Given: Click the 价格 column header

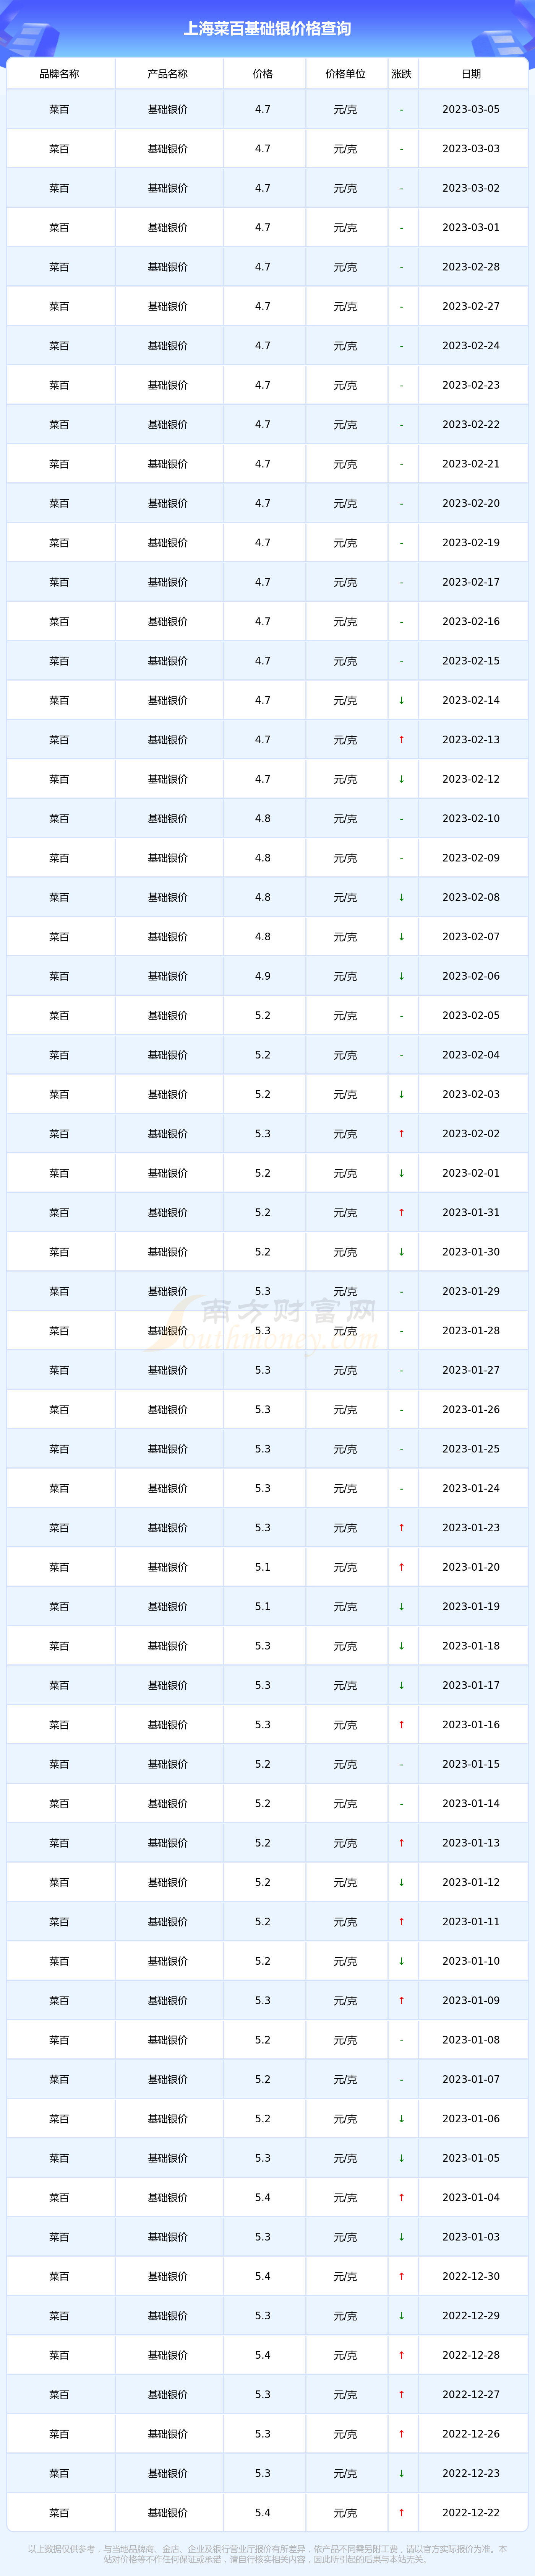Looking at the screenshot, I should (x=263, y=74).
